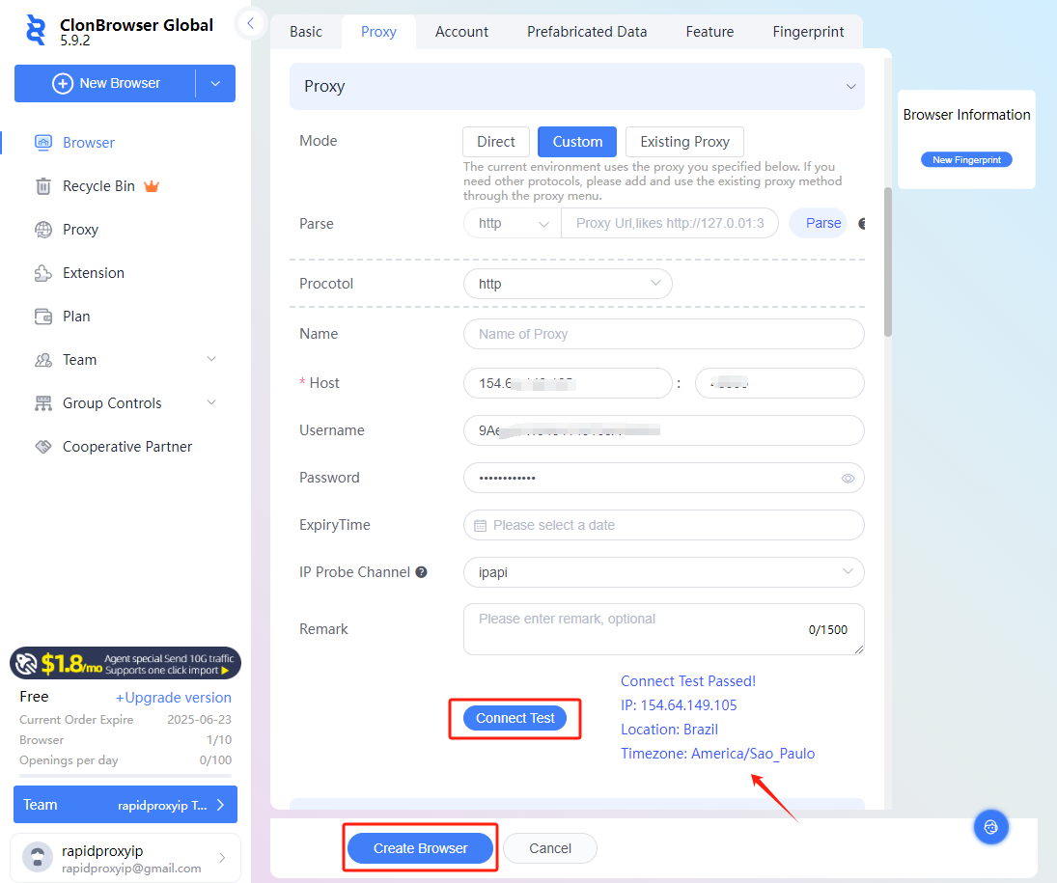Select Direct proxy mode
The image size is (1057, 883).
coord(496,142)
